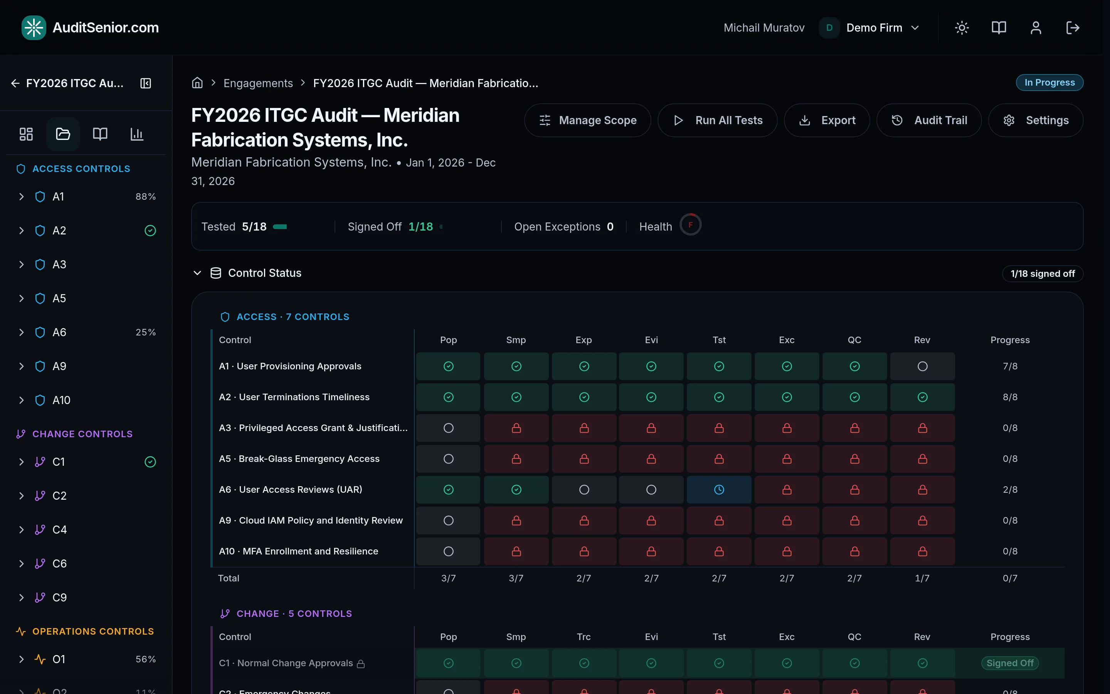
Task: Open the dashboard grid view icon in sidebar
Action: [x=26, y=134]
